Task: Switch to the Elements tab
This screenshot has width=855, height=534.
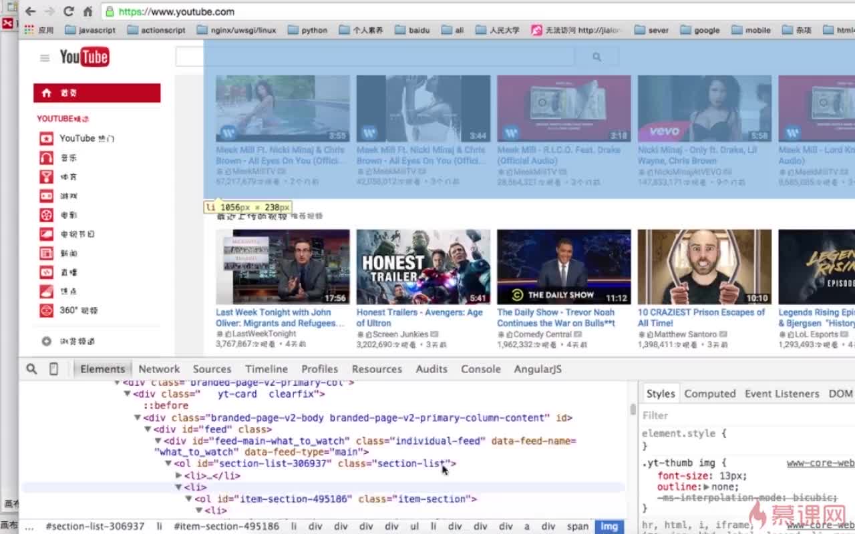Action: 102,368
